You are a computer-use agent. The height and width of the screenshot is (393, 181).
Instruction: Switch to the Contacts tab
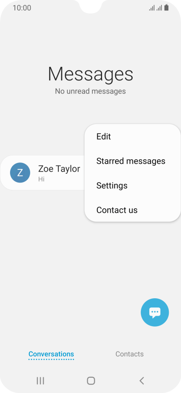click(x=130, y=354)
